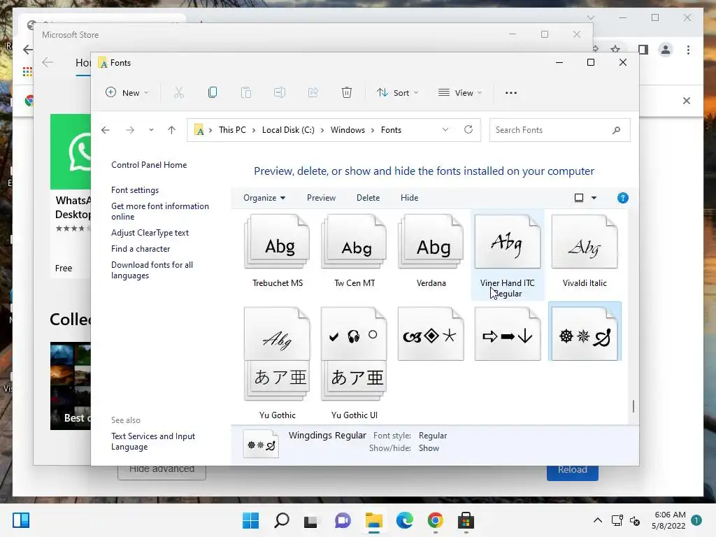The width and height of the screenshot is (716, 537).
Task: Expand the view options arrow
Action: pos(594,198)
